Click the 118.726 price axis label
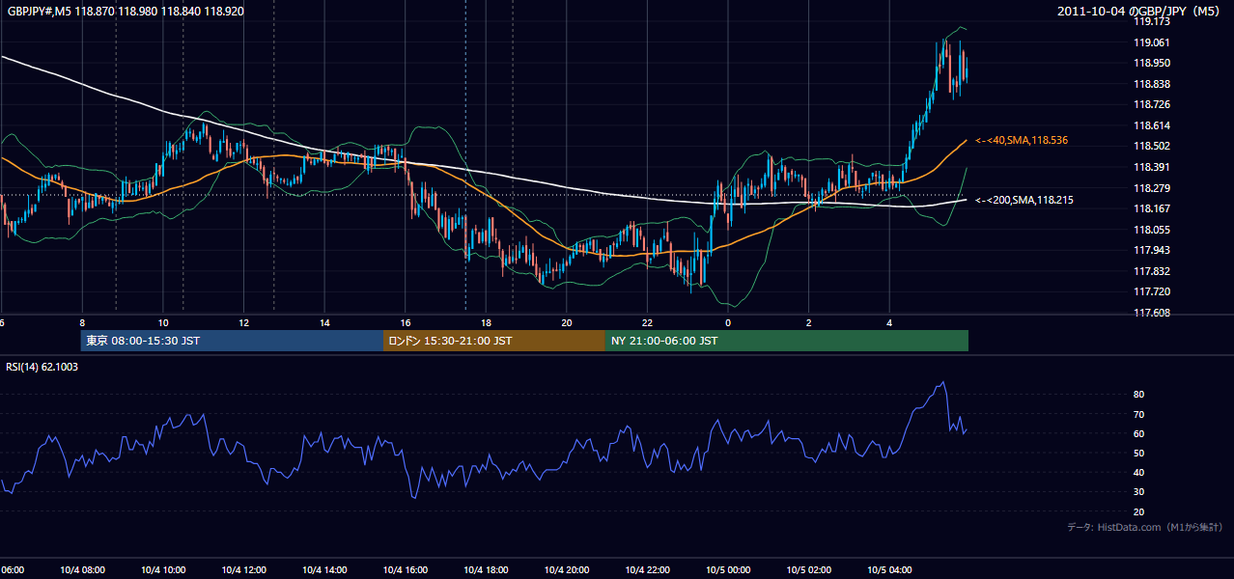 (1152, 104)
